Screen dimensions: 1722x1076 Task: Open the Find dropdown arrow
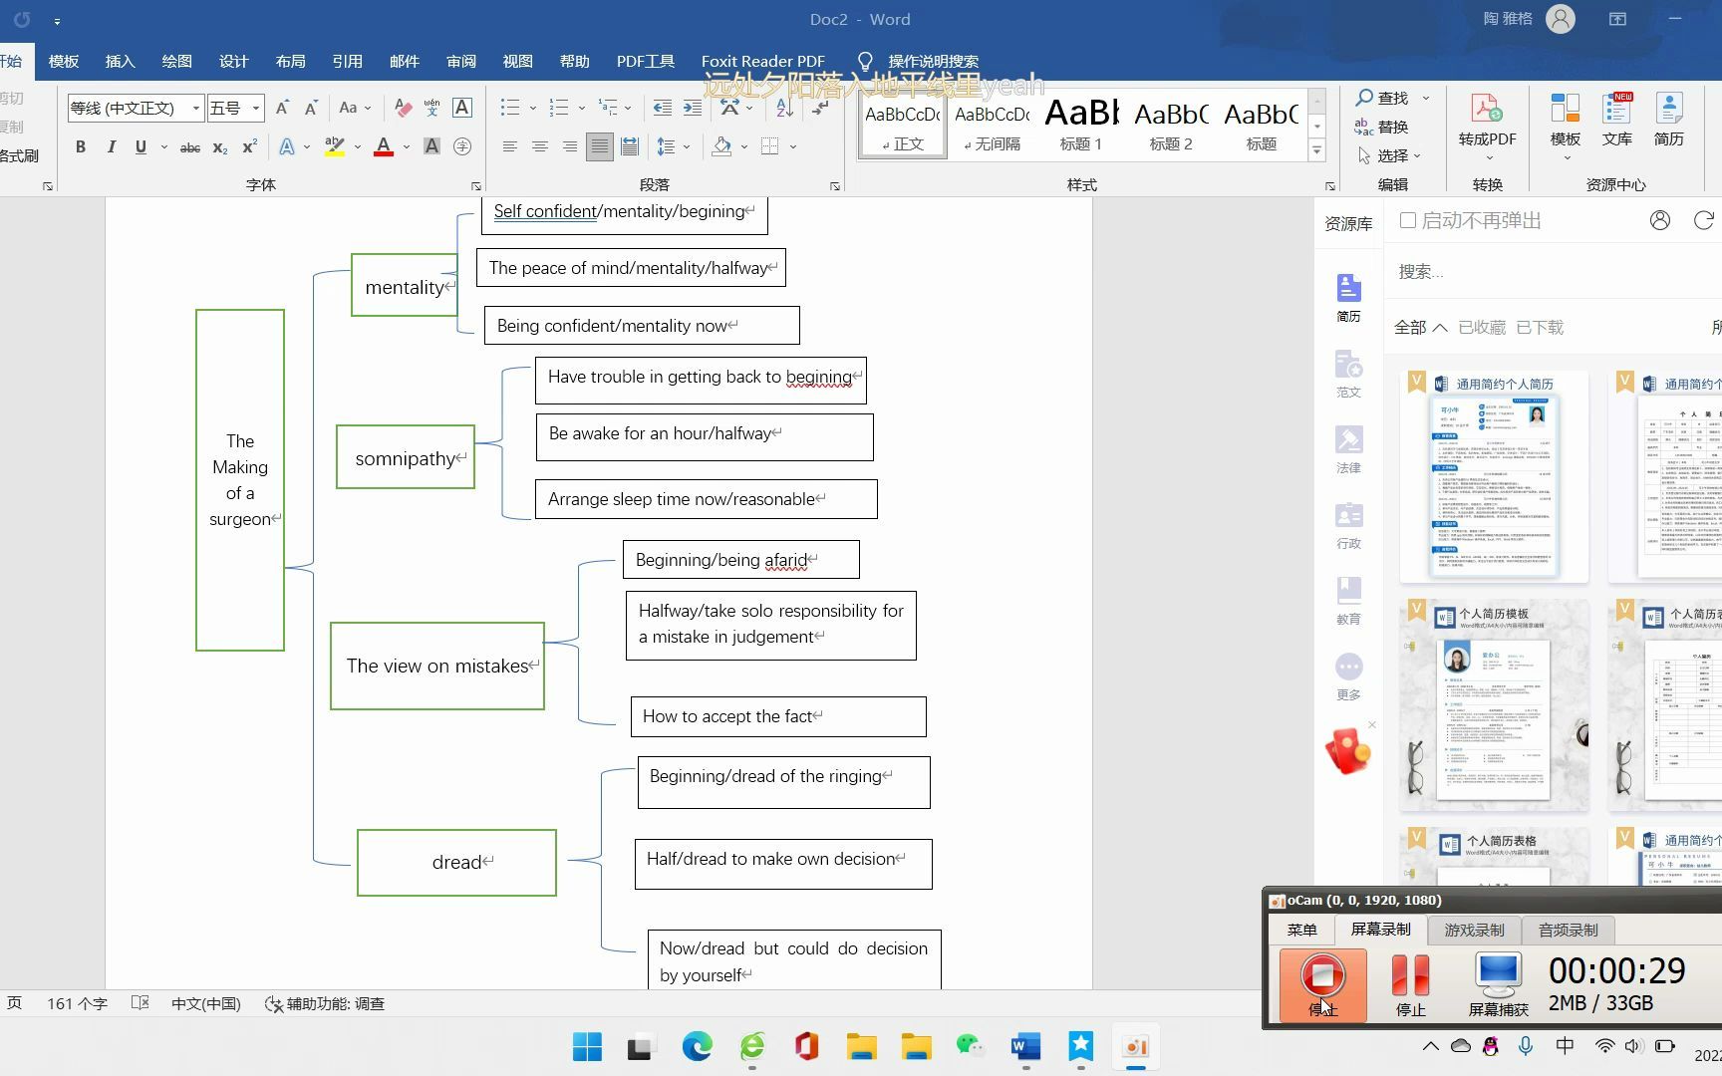(1426, 98)
